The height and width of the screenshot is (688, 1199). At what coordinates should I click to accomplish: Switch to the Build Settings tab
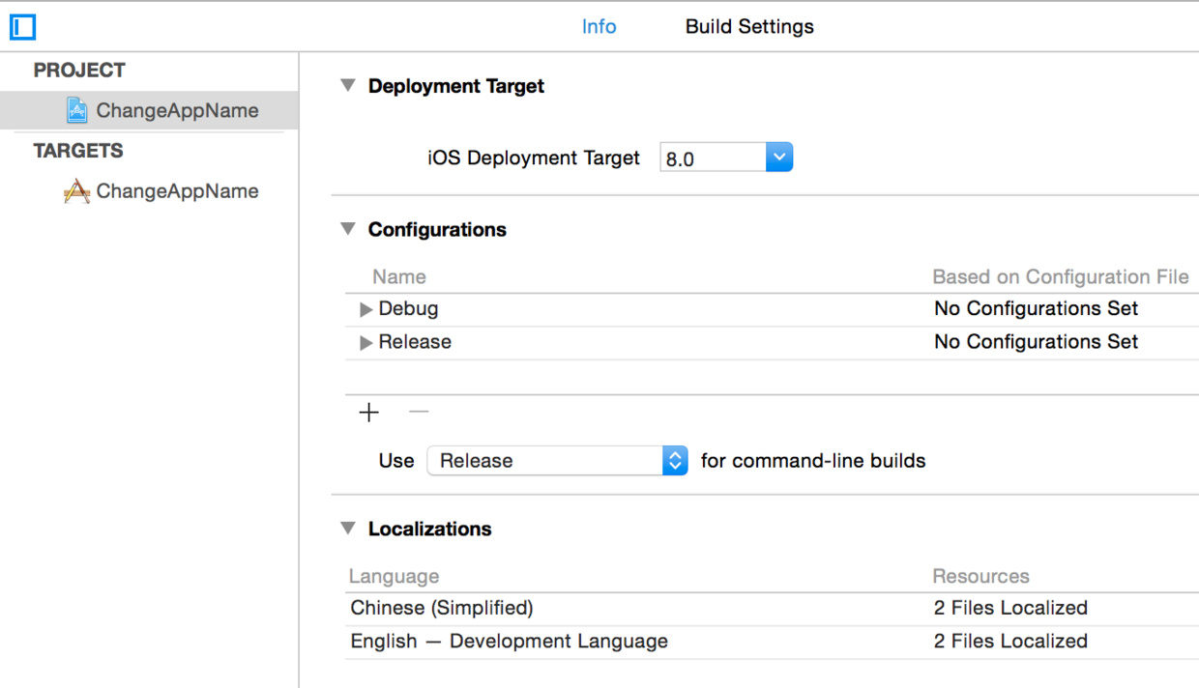[749, 27]
